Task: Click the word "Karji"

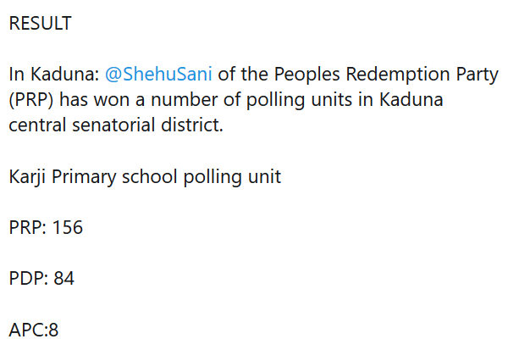Action: point(29,177)
